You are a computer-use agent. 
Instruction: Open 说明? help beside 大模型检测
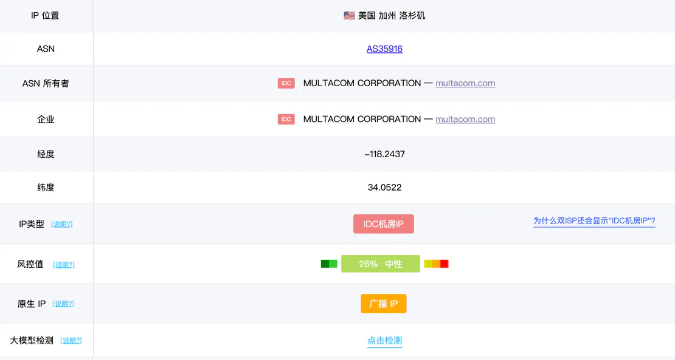[73, 341]
